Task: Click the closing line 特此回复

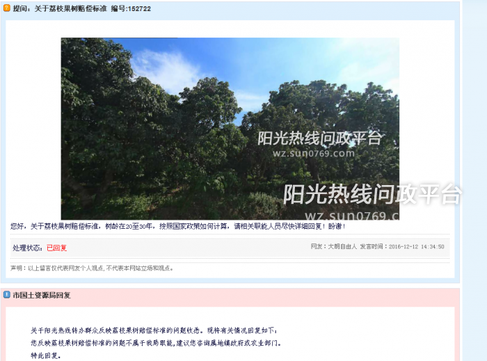Action: pyautogui.click(x=46, y=355)
